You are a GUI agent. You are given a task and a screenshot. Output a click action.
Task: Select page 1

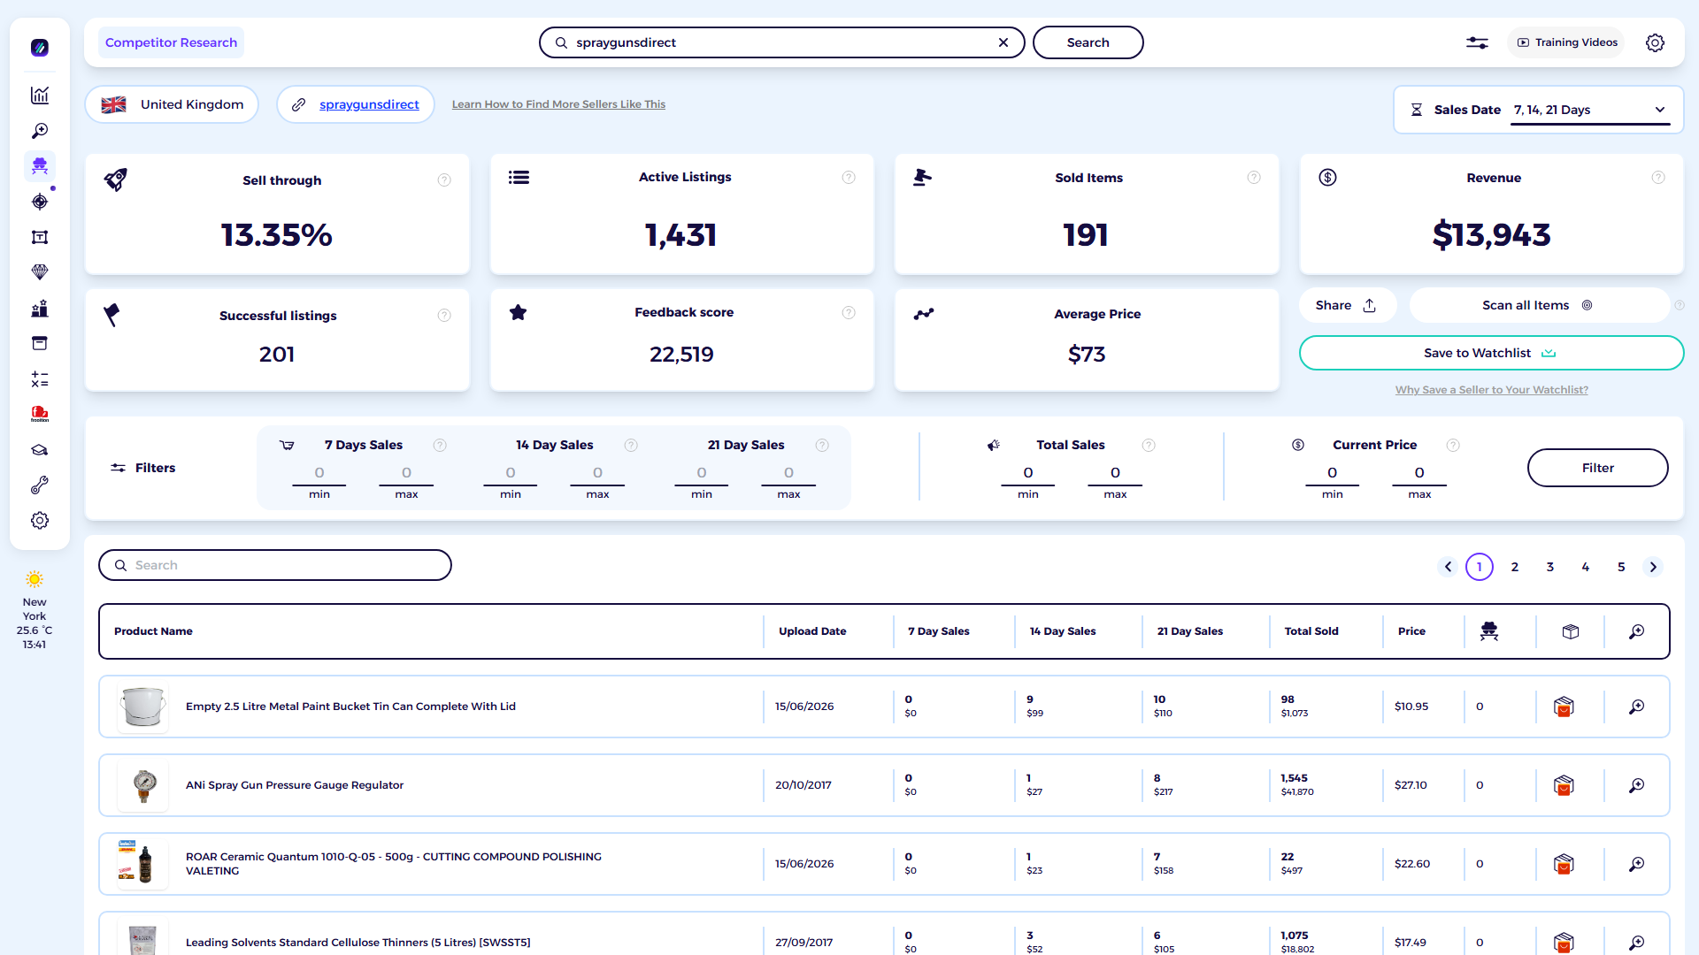[x=1480, y=567]
